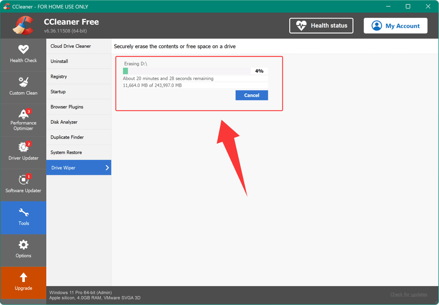
Task: Click the erasing progress bar
Action: pyautogui.click(x=187, y=71)
